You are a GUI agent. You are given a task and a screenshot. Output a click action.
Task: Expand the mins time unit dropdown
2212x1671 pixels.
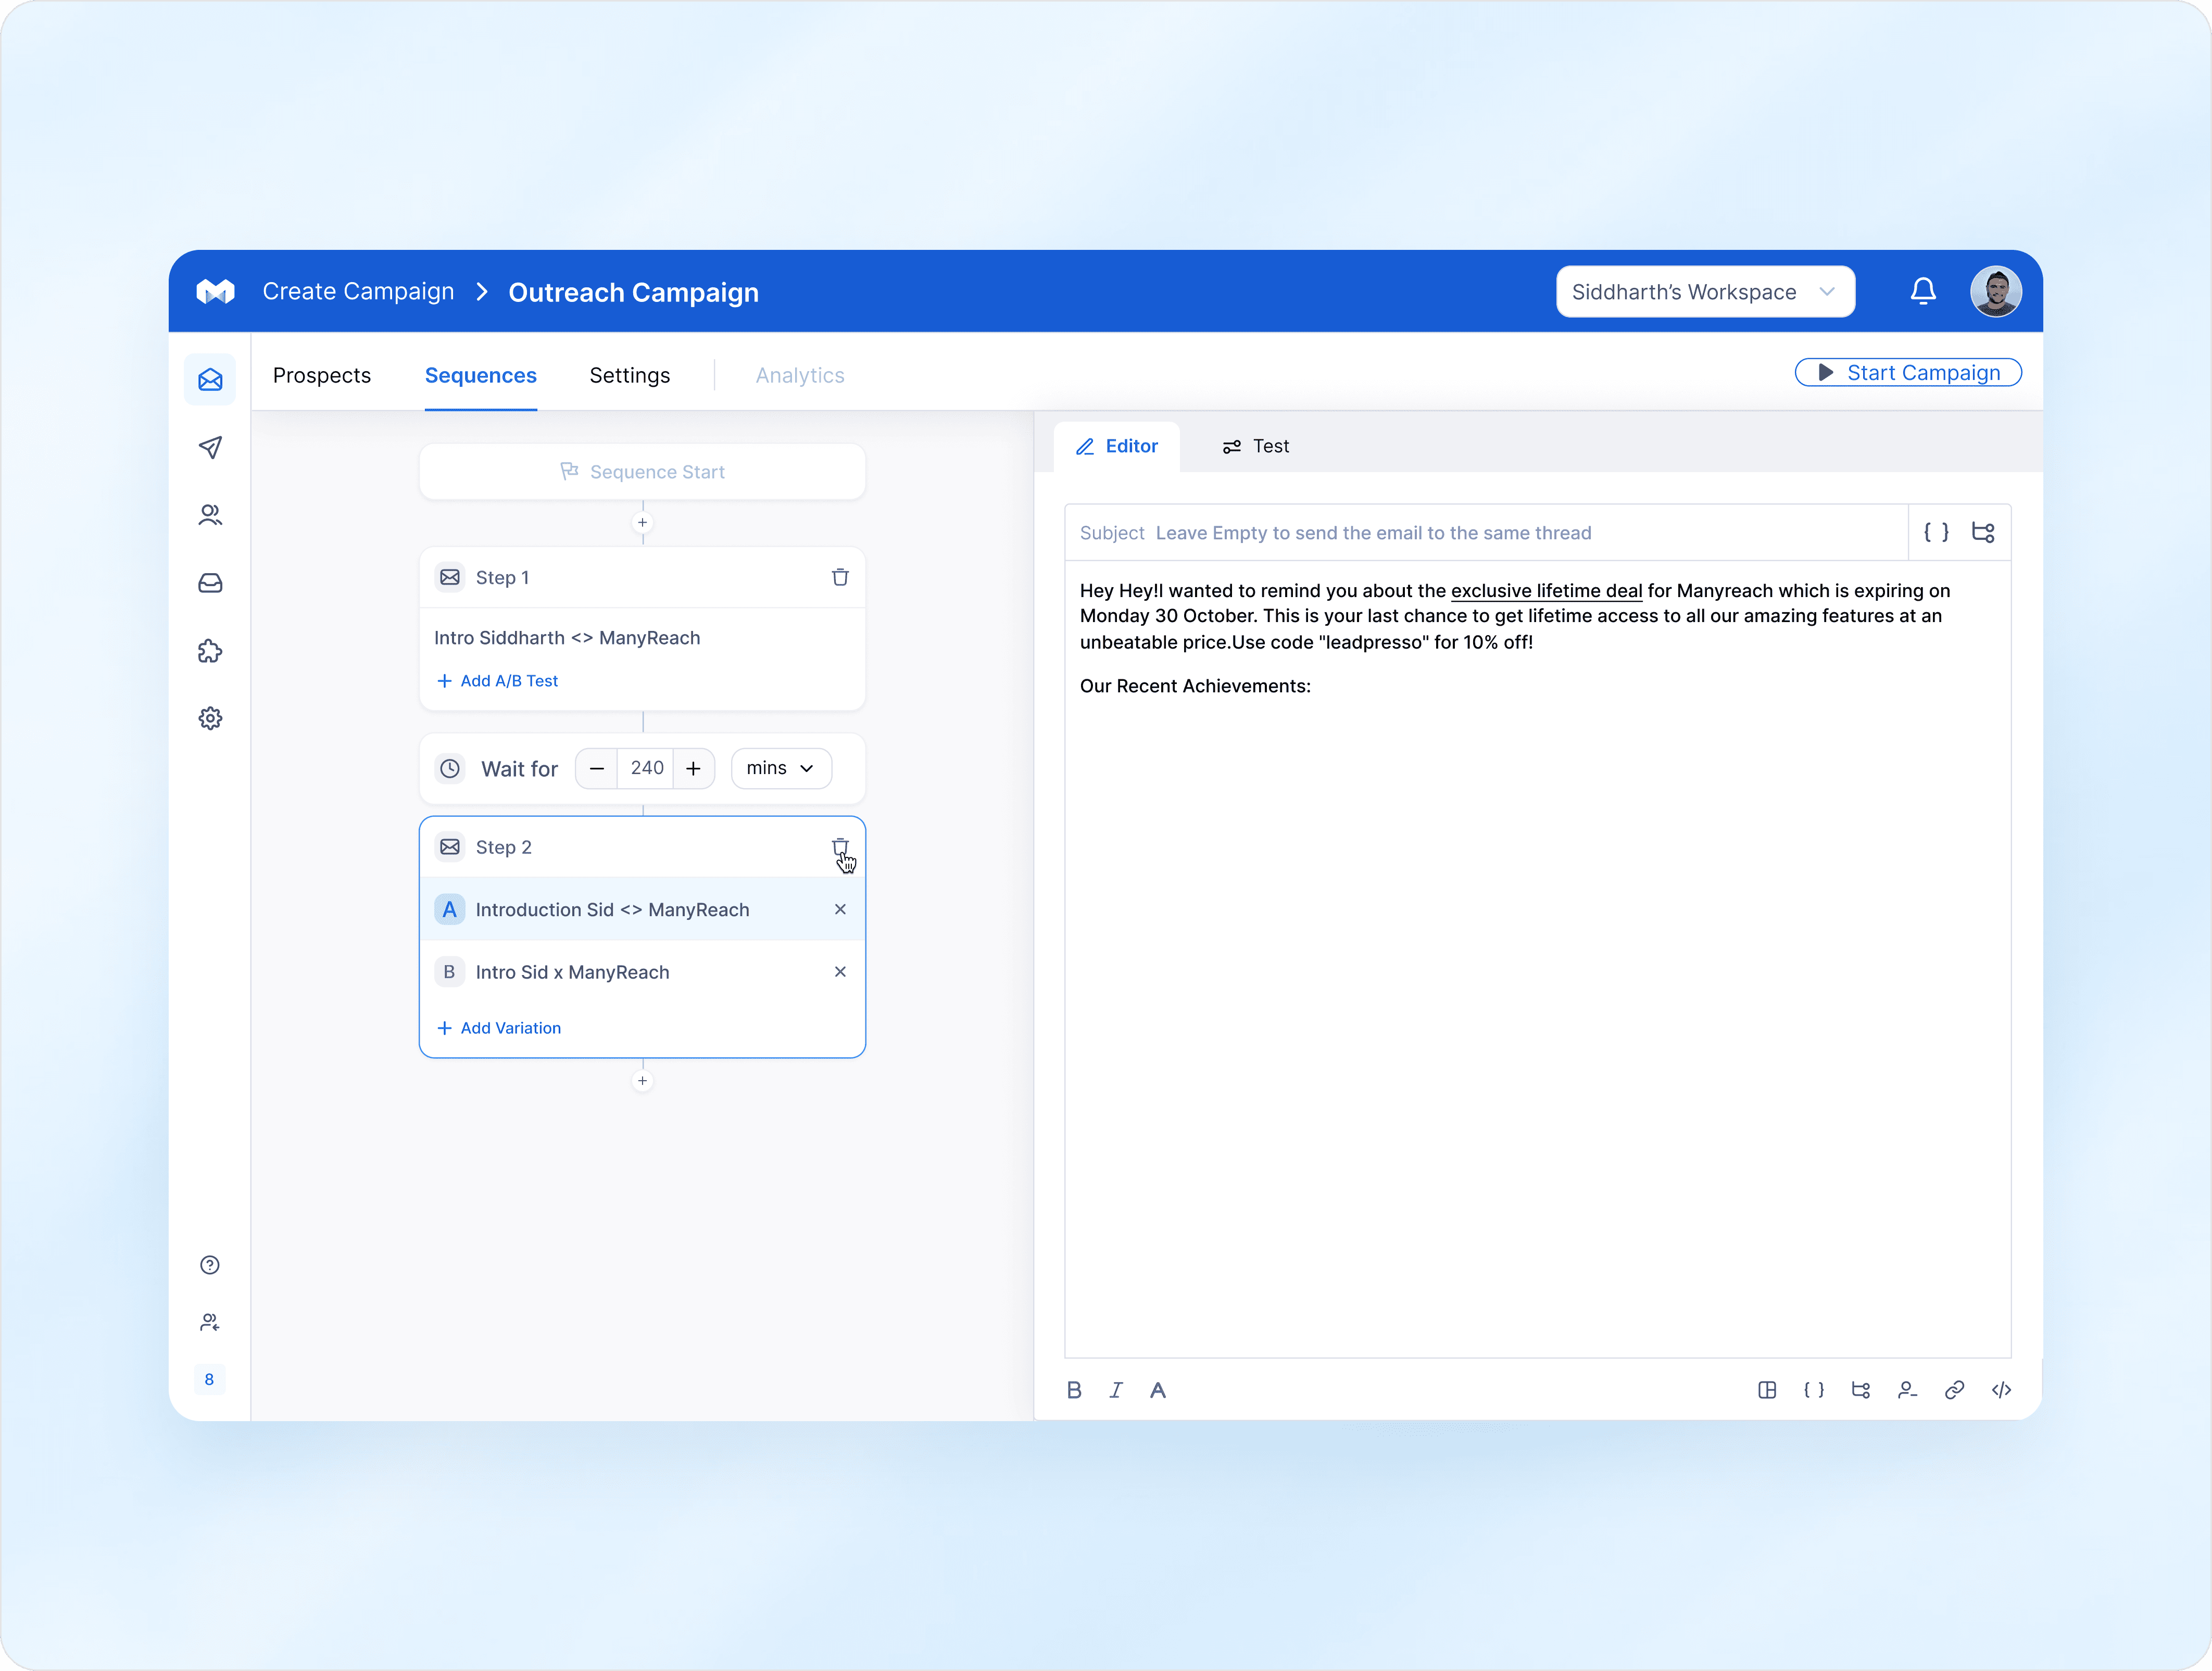781,768
